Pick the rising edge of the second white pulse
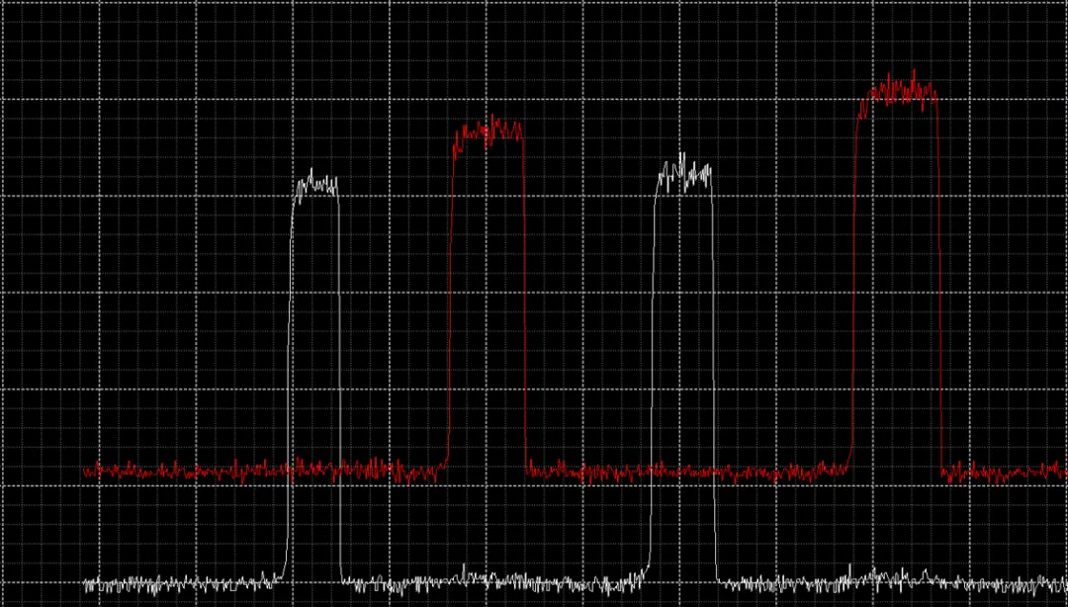The height and width of the screenshot is (607, 1068). (x=653, y=375)
